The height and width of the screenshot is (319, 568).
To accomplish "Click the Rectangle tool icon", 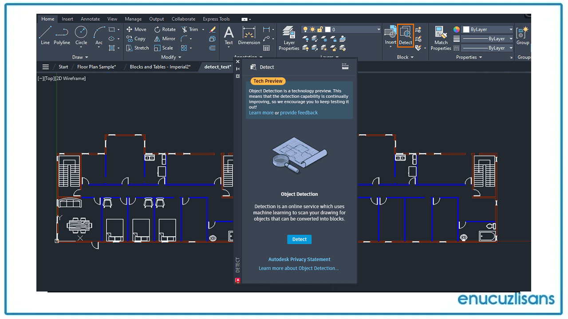I will pos(112,29).
